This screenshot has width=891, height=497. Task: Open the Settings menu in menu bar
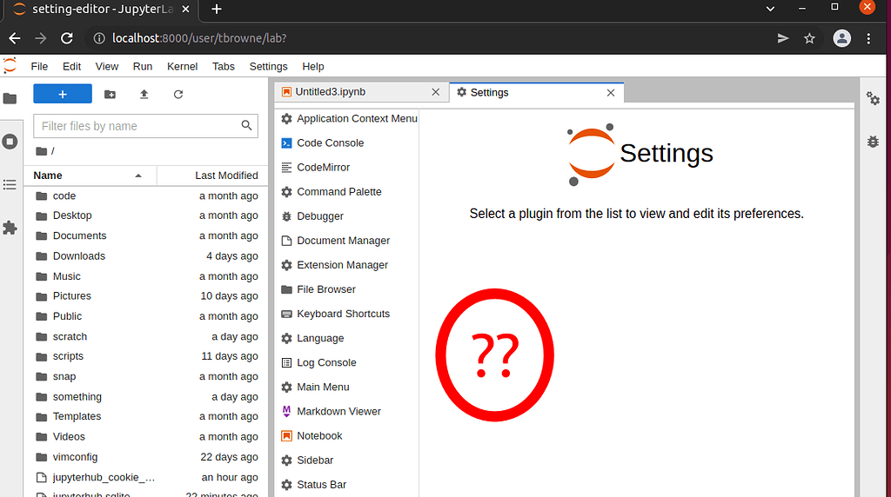[x=268, y=66]
